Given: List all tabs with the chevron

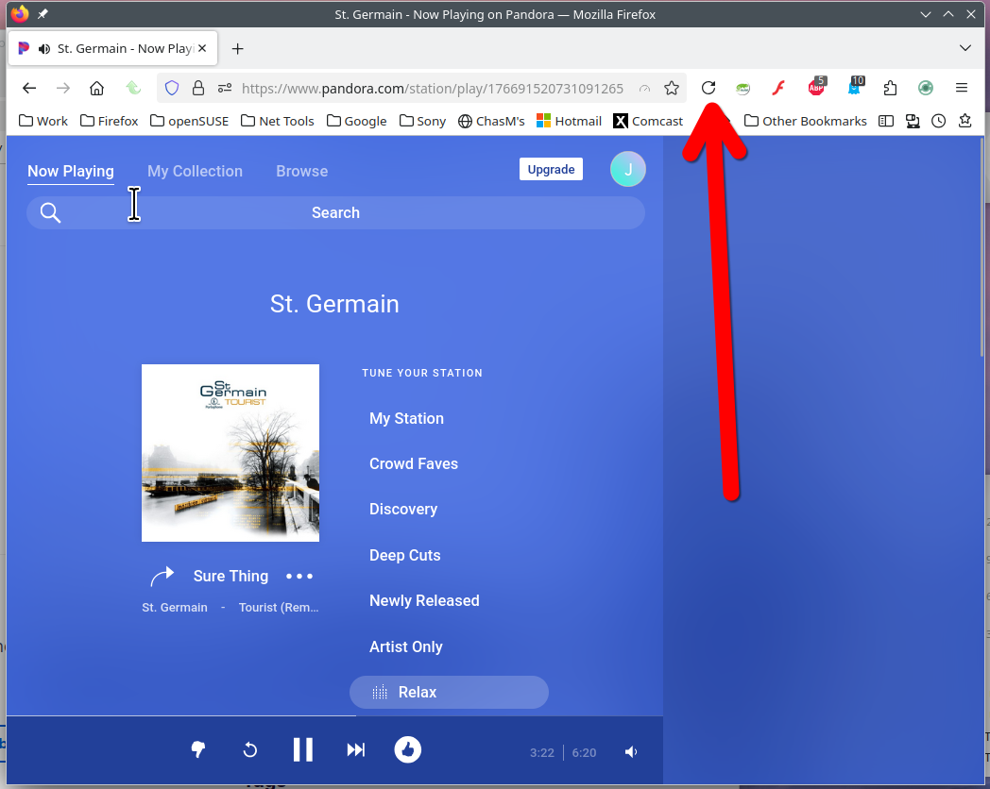Looking at the screenshot, I should click(x=964, y=48).
